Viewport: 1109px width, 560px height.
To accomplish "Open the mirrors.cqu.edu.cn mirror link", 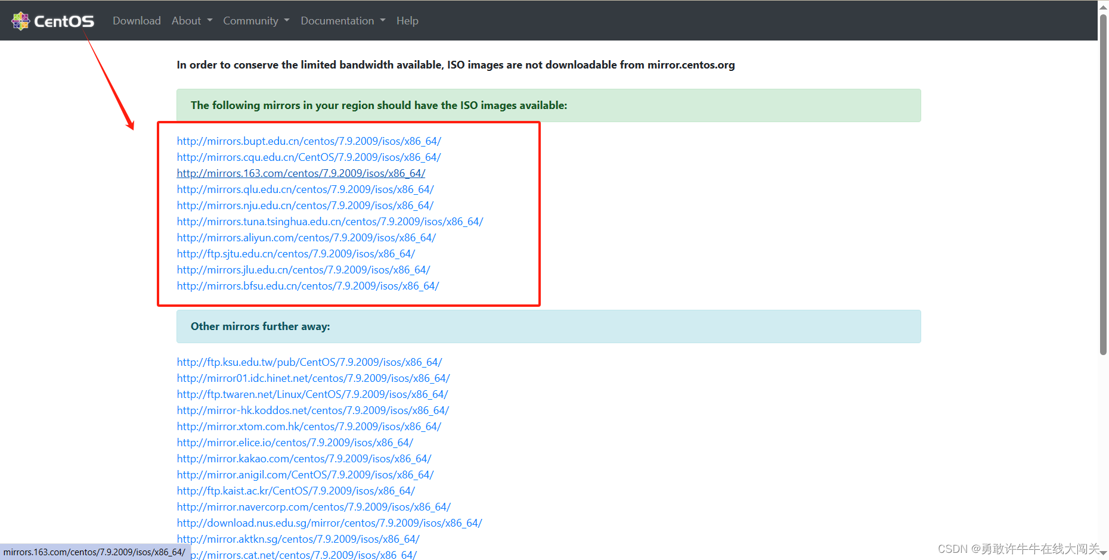I will [309, 157].
